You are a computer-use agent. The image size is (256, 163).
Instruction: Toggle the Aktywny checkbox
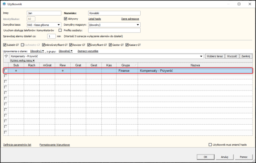[66, 19]
